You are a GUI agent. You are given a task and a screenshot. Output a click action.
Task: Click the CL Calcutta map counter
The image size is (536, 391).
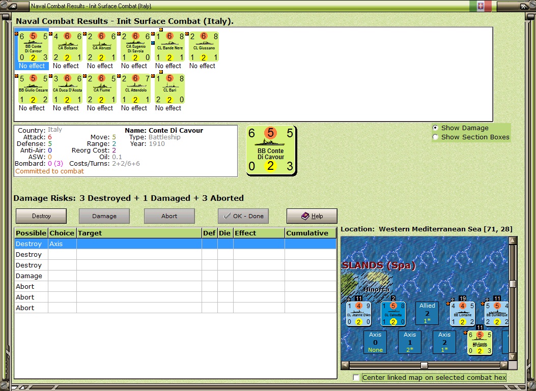pos(393,314)
